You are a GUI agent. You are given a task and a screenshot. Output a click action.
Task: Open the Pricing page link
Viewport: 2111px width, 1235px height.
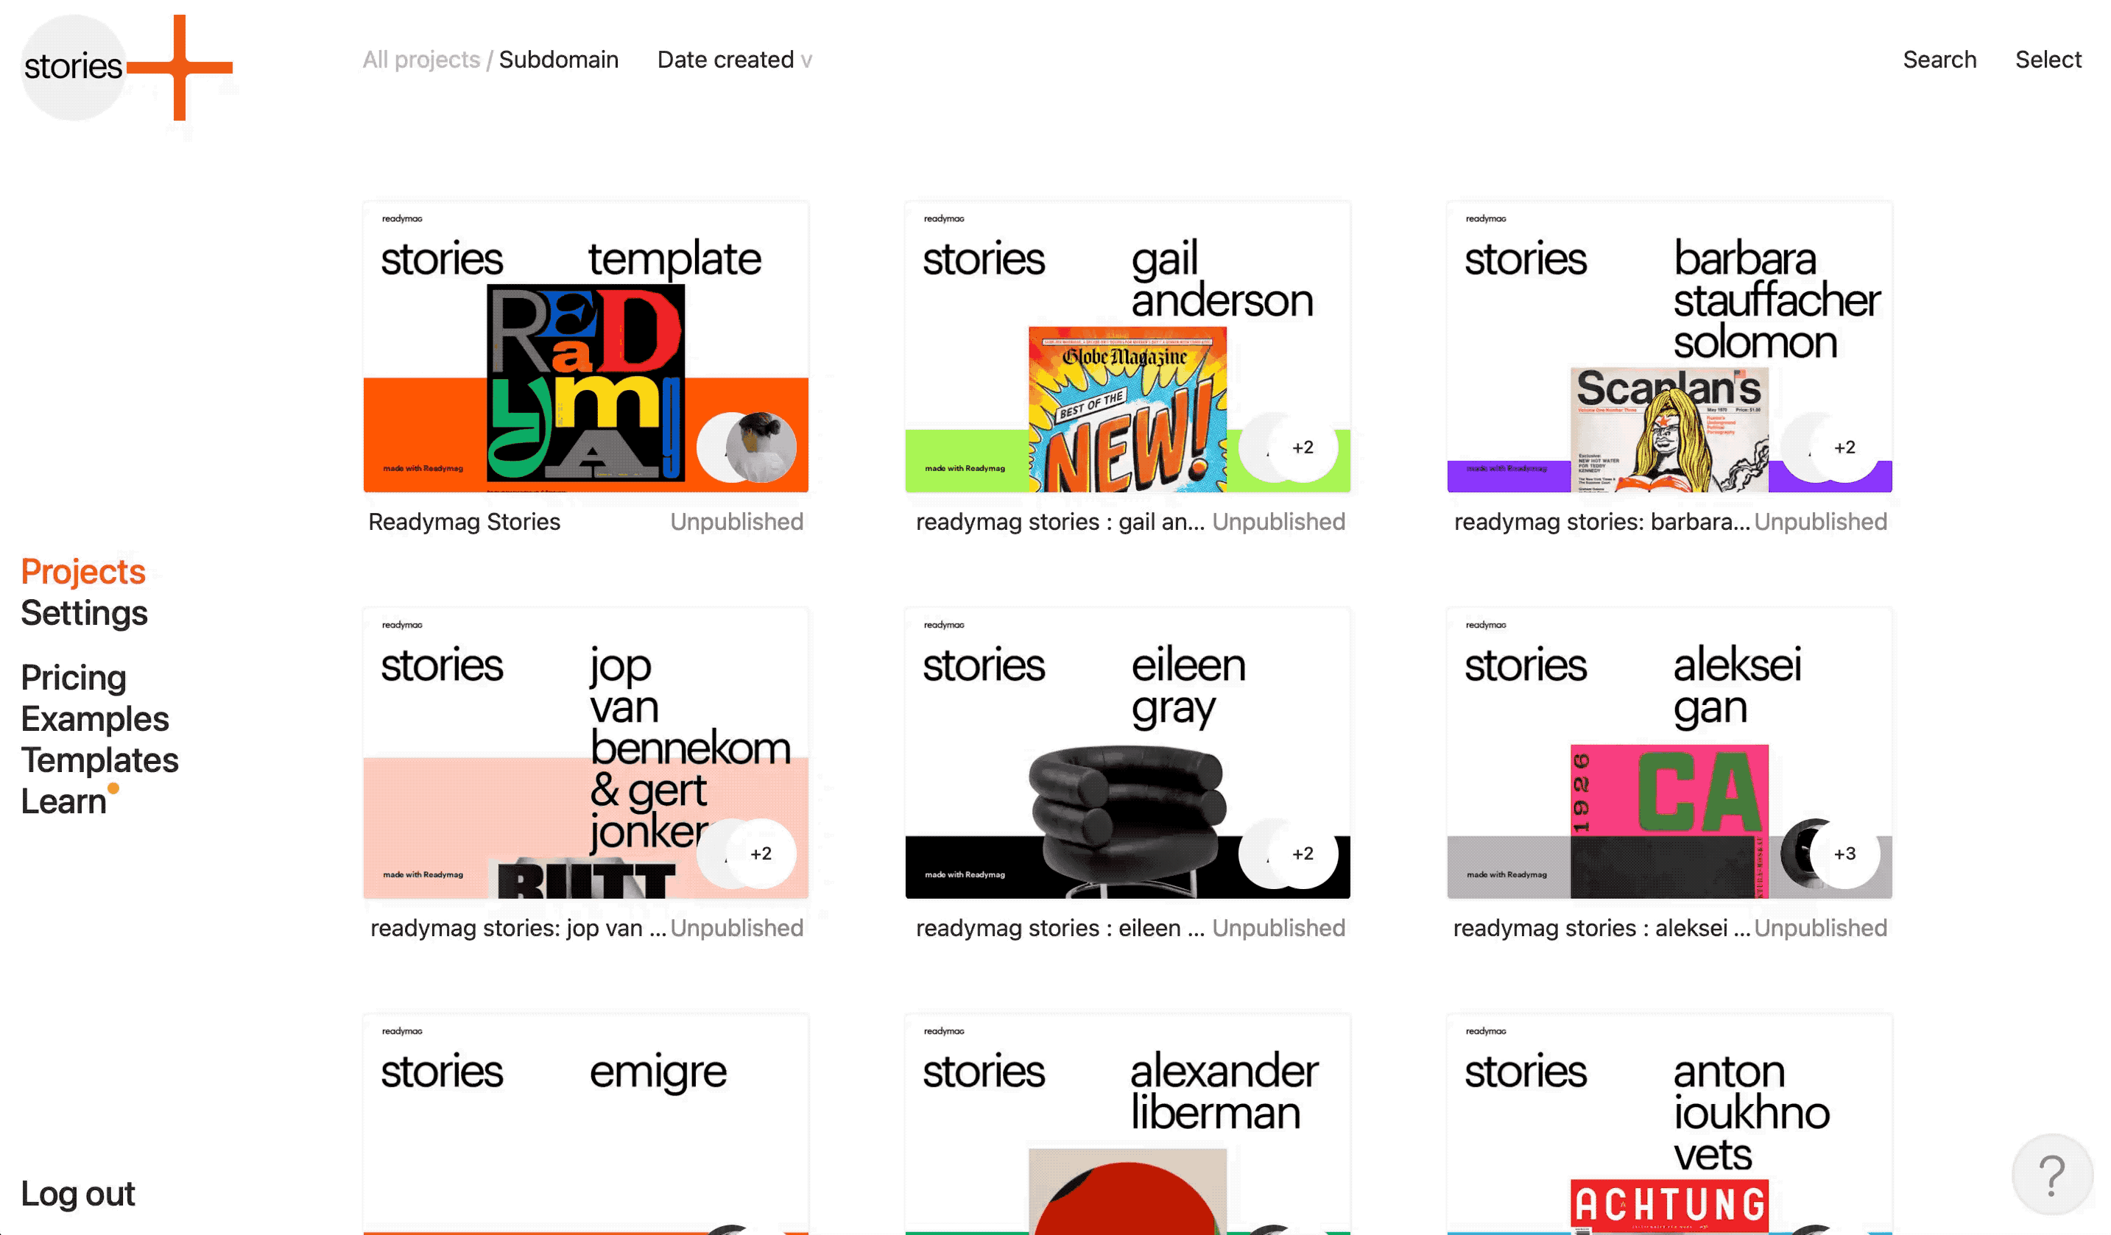point(74,678)
